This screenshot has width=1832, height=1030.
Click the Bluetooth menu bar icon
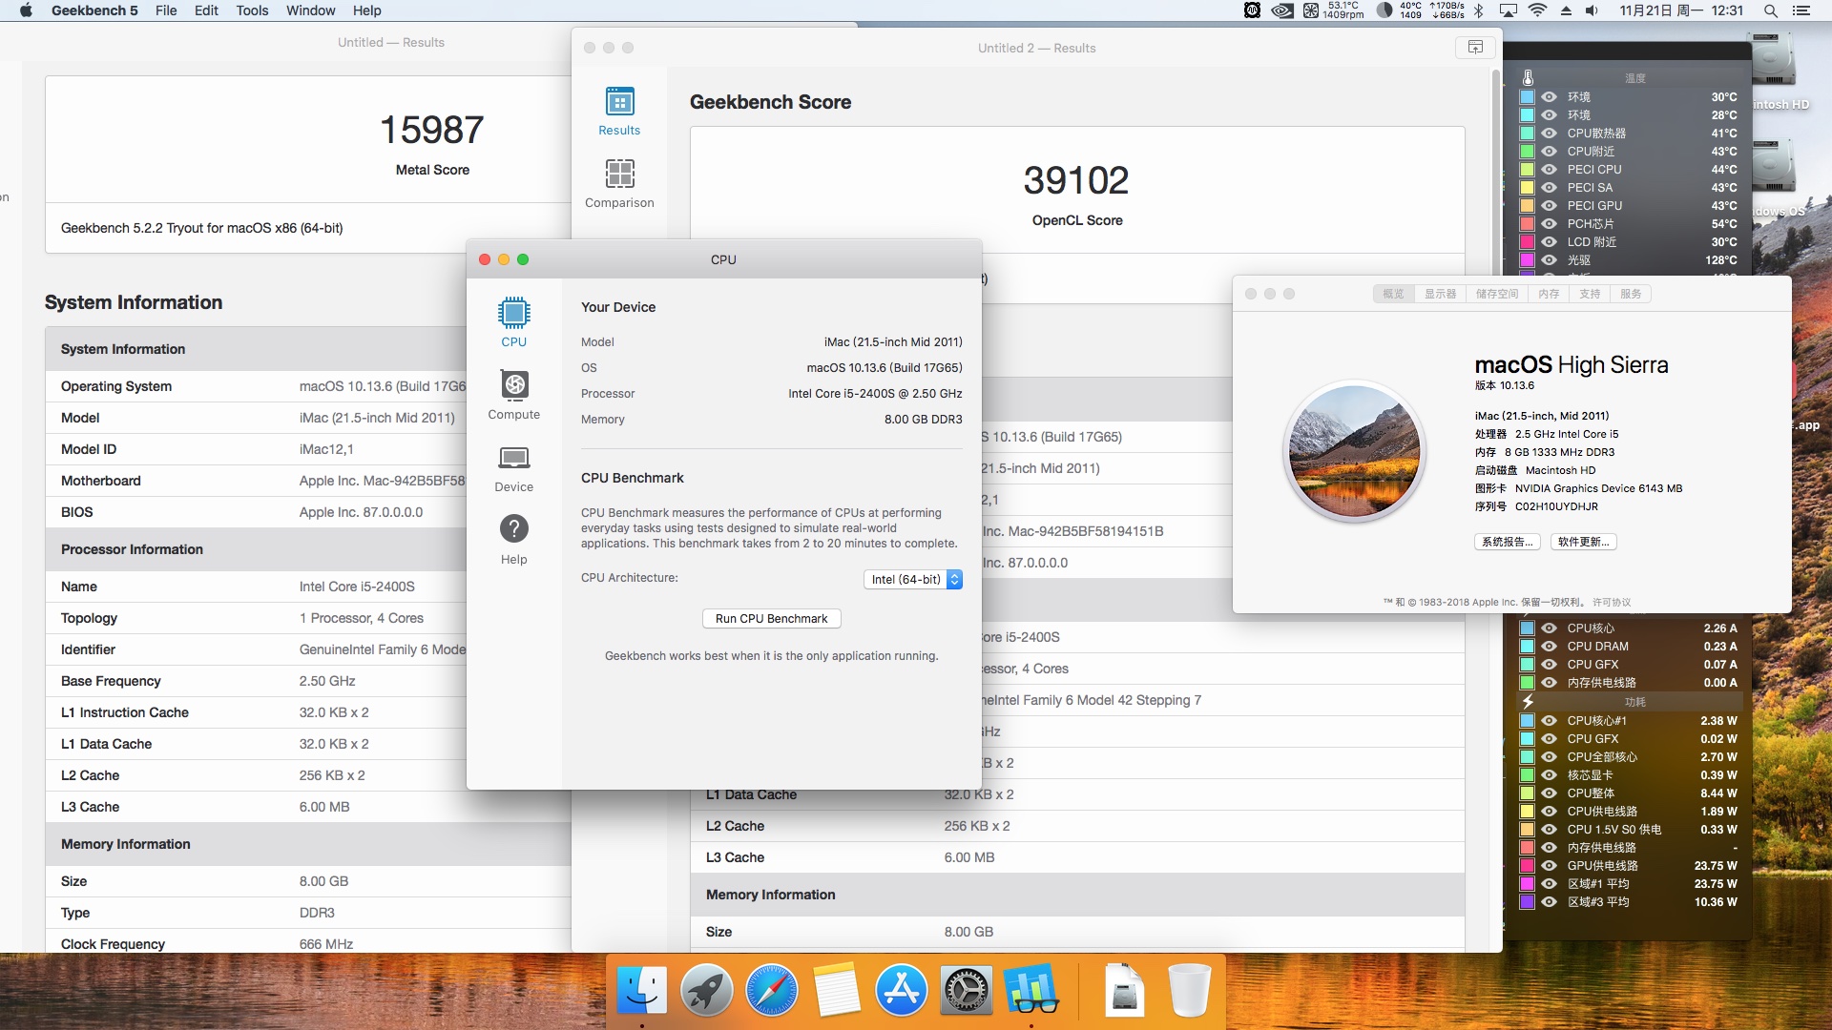click(x=1479, y=10)
